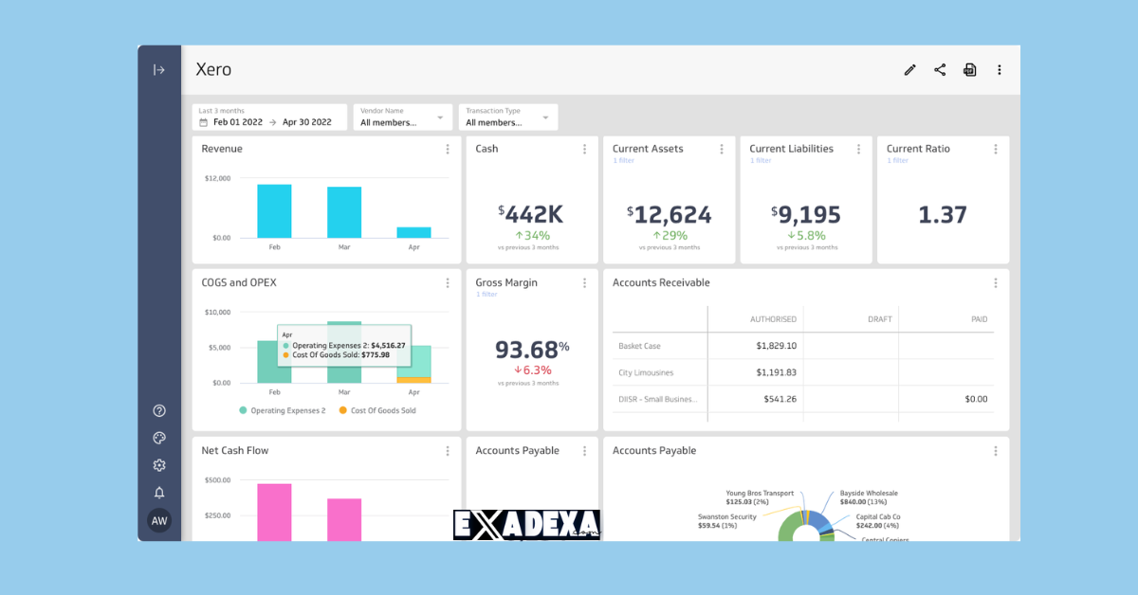Open the theme palette icon

(x=159, y=438)
